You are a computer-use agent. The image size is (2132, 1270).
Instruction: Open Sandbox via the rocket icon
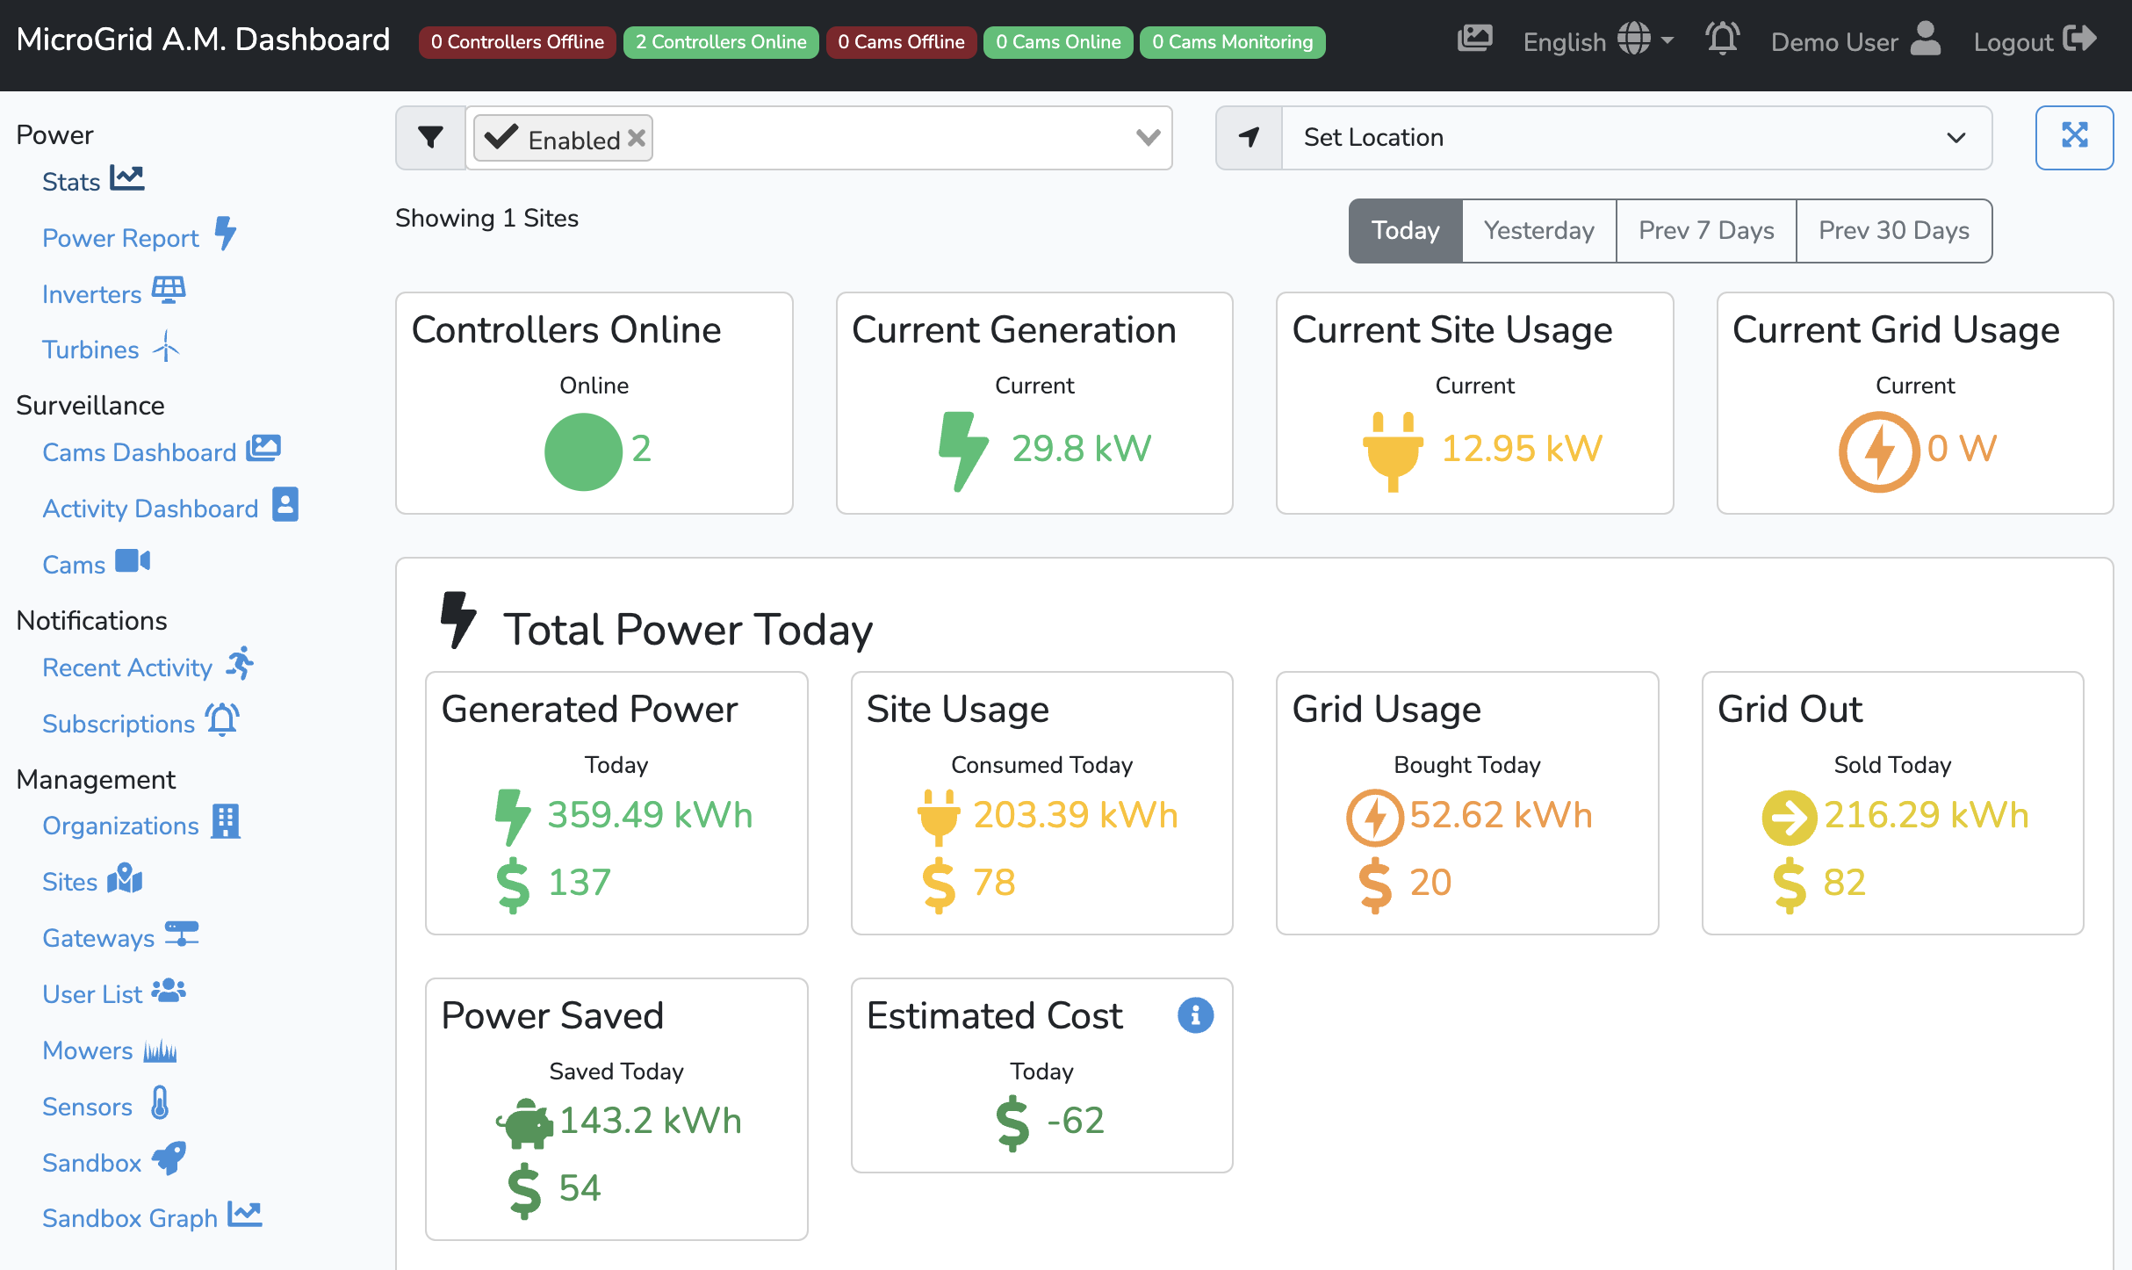169,1159
